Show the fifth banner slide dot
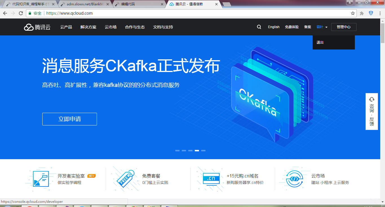 pos(203,151)
